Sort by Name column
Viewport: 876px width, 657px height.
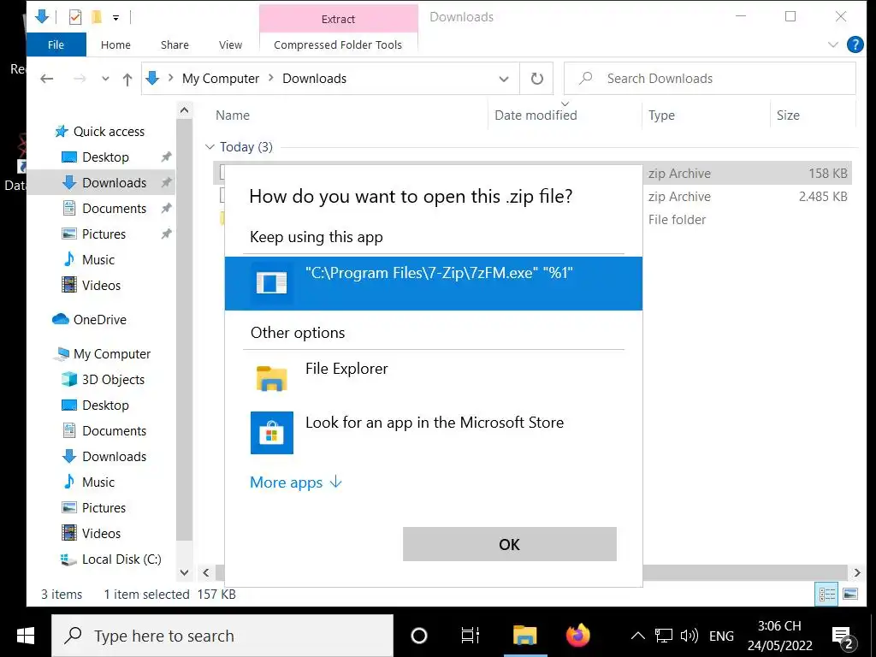pyautogui.click(x=233, y=115)
